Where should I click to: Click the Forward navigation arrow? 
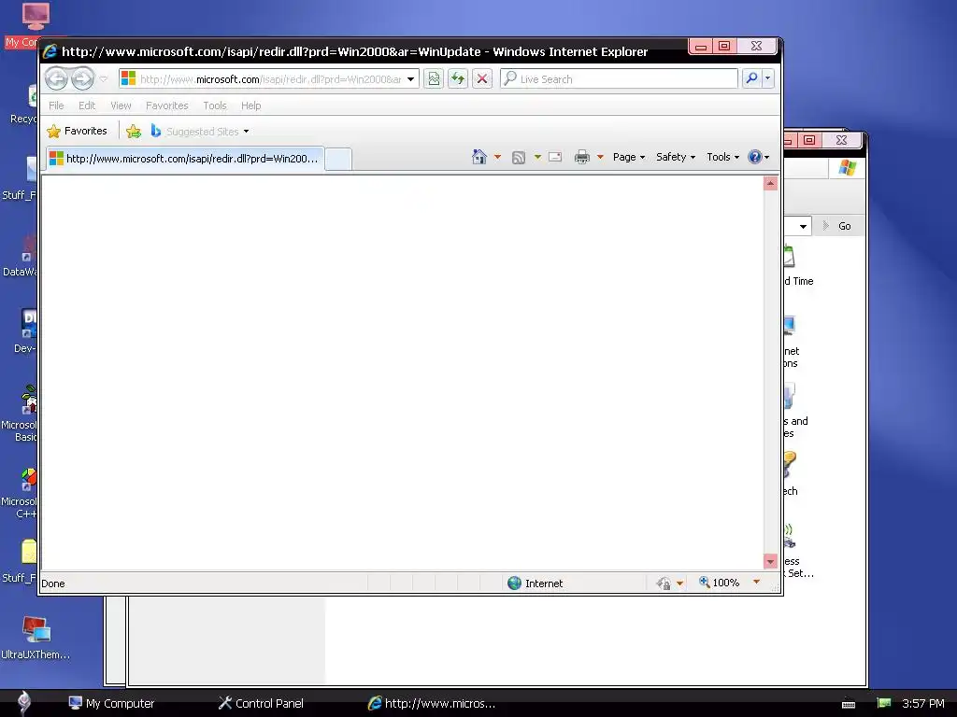point(82,78)
